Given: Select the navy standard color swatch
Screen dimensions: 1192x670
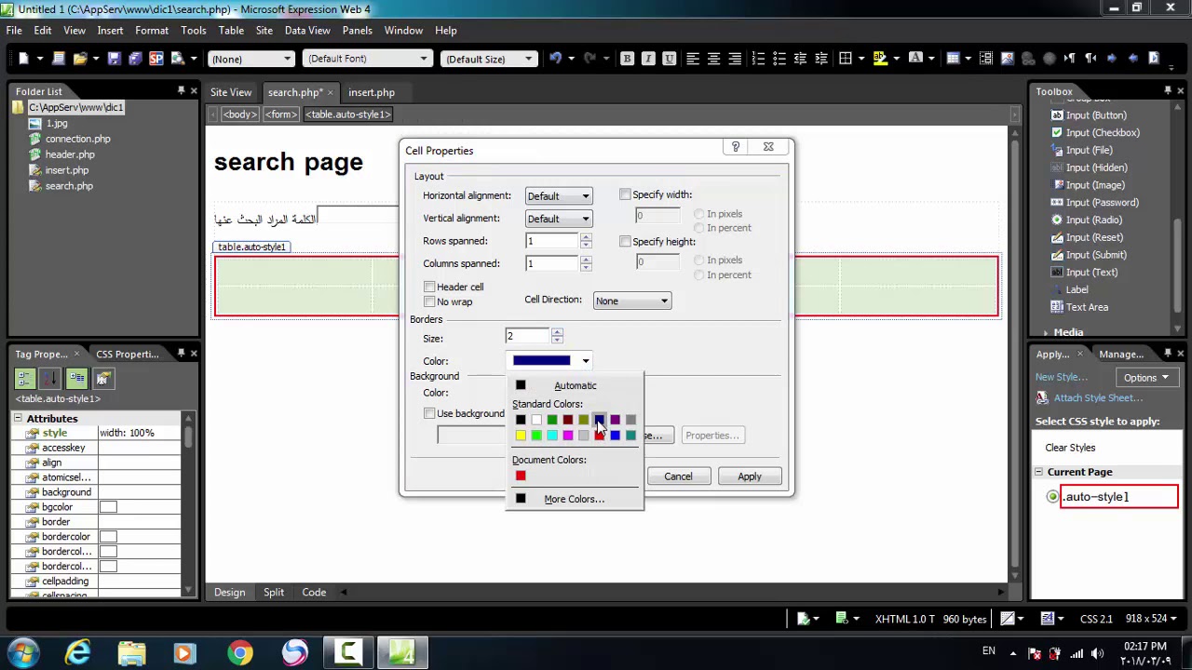Looking at the screenshot, I should tap(599, 420).
